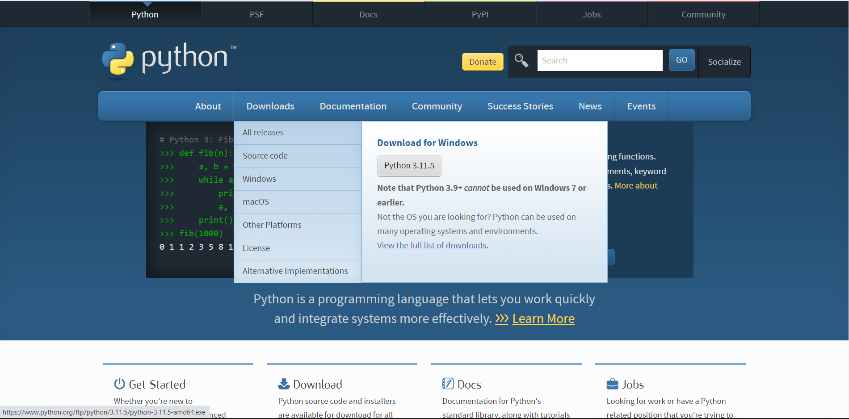
Task: Open View the full list of downloads link
Action: 432,246
